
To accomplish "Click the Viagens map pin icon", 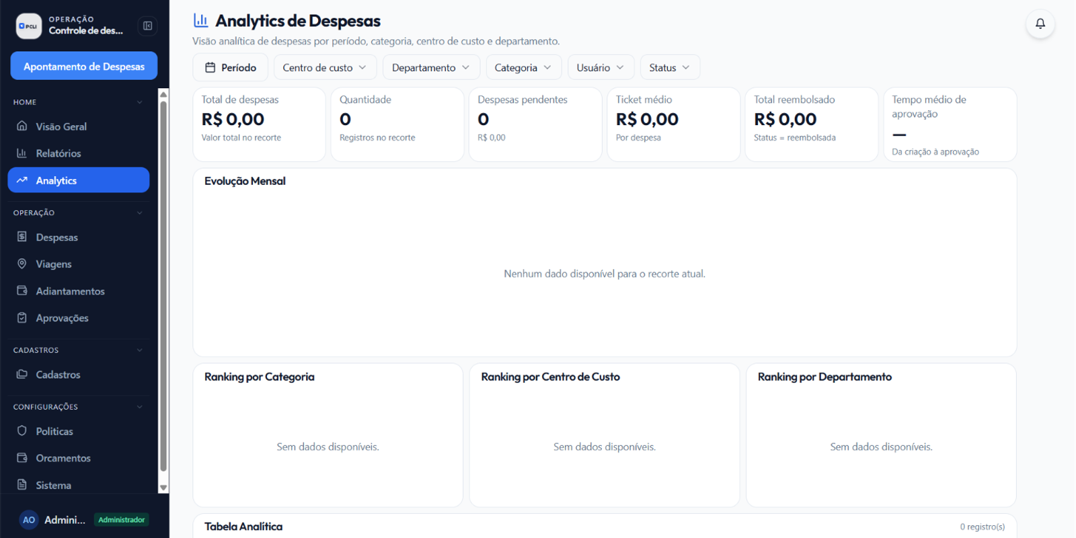I will 22,264.
